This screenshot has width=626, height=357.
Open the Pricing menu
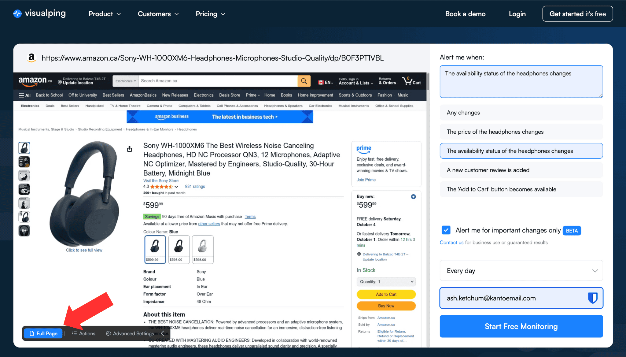pyautogui.click(x=210, y=14)
